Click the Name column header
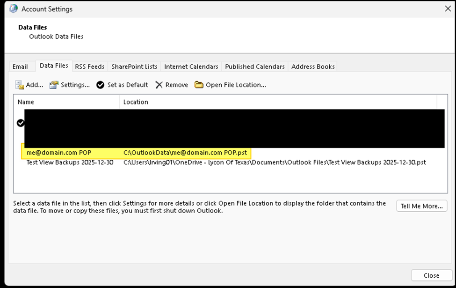The width and height of the screenshot is (456, 288). click(66, 102)
